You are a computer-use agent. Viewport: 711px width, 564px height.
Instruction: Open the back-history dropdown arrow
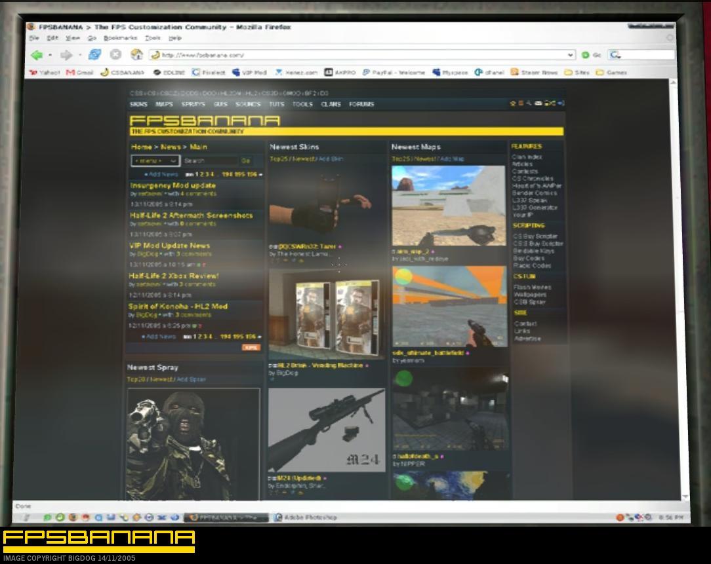point(50,55)
